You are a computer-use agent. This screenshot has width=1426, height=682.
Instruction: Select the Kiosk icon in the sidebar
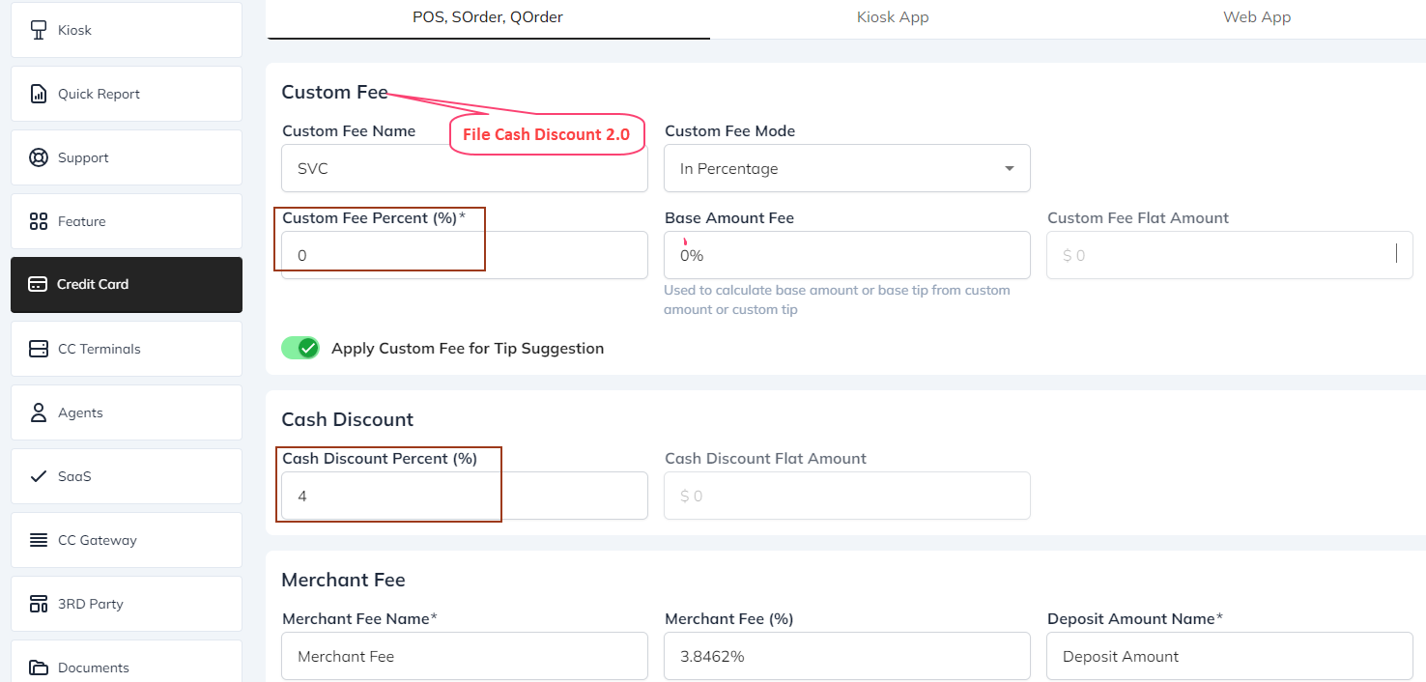tap(37, 30)
